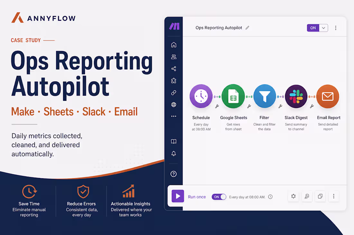The image size is (354, 235).
Task: Open the header three-dot options menu
Action: click(x=336, y=28)
